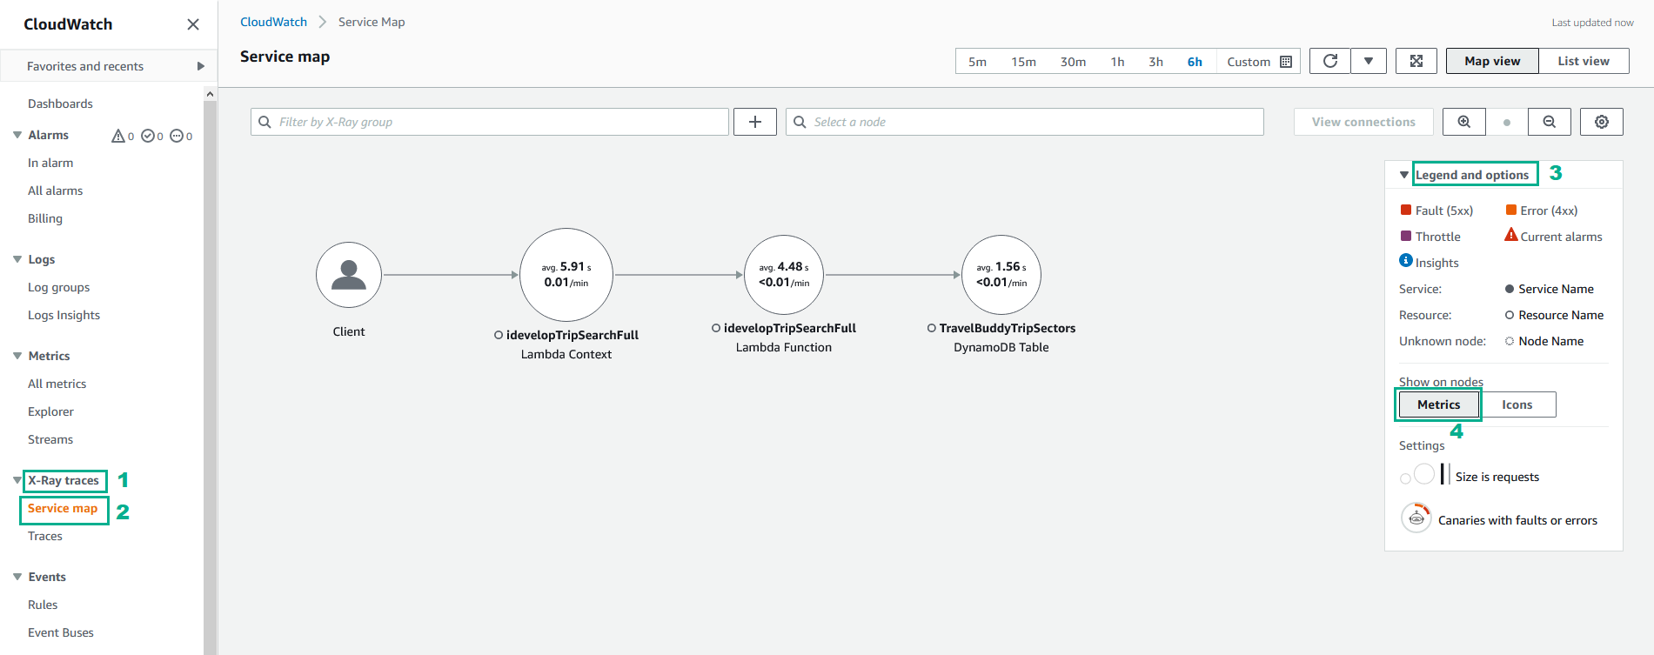
Task: Open Billing alarms
Action: (45, 218)
